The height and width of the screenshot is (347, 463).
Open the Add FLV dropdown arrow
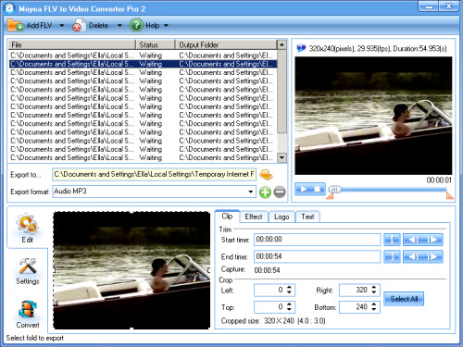point(62,26)
